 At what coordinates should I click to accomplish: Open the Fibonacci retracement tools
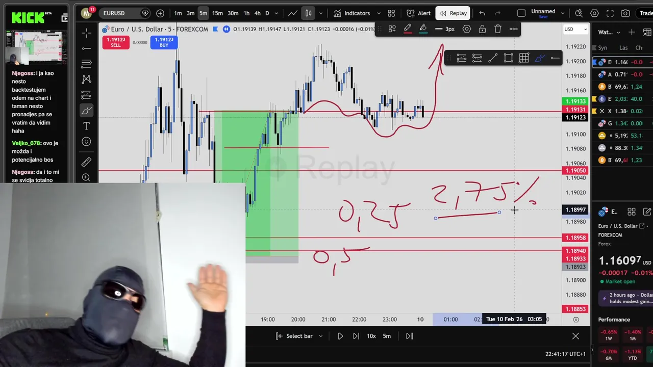pos(86,64)
